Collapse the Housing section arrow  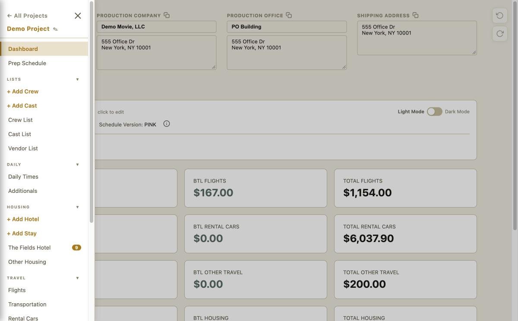(78, 207)
